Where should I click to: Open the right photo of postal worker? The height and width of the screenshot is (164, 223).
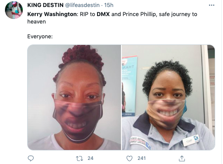[x=168, y=97]
